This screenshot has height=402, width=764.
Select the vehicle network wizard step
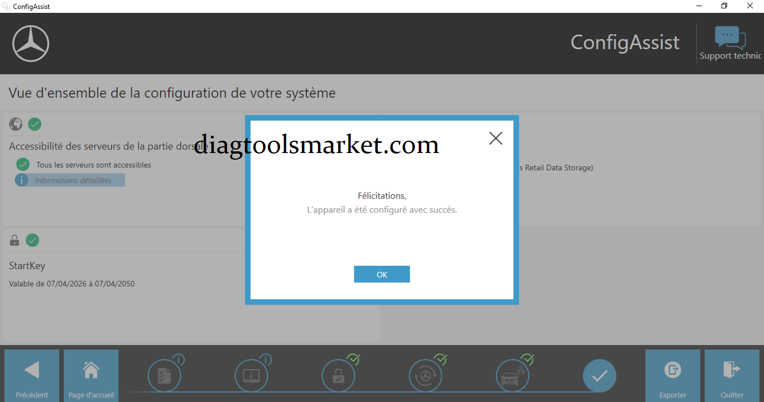513,375
